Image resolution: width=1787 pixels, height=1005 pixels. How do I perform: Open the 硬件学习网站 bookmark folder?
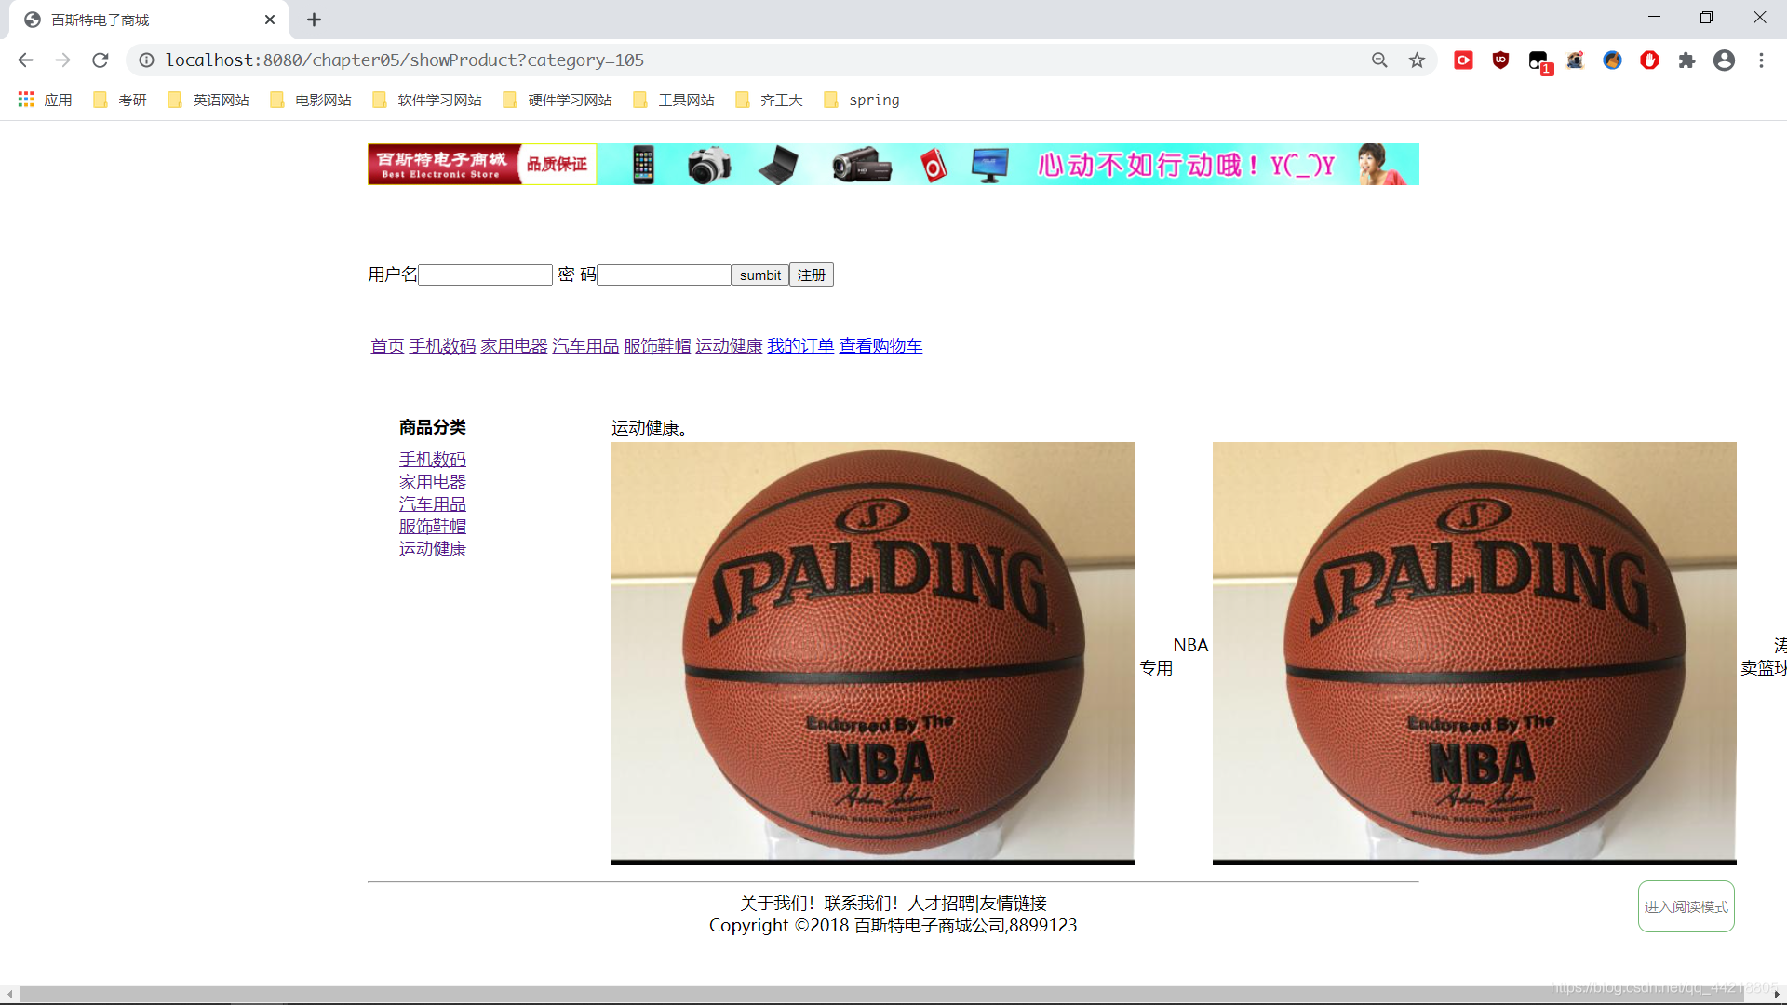pyautogui.click(x=558, y=100)
